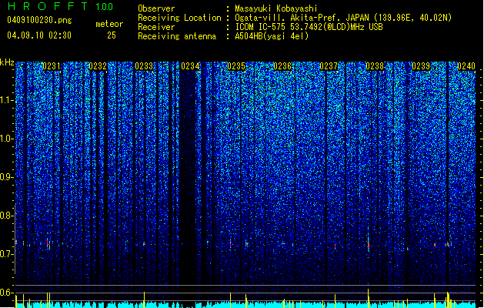Click the 0237 time marker
This screenshot has height=308, width=484.
click(329, 66)
